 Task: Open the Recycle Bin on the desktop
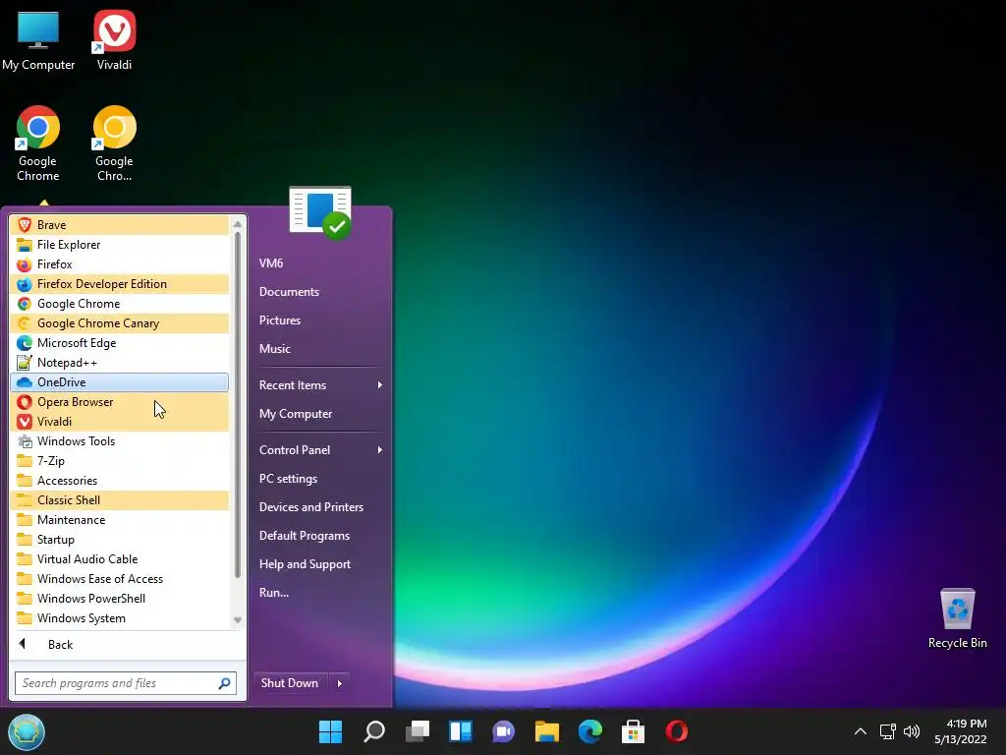(957, 619)
